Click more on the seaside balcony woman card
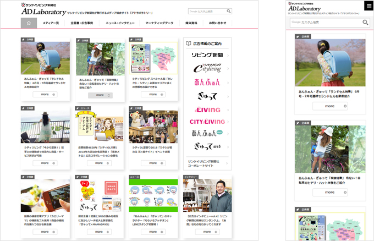This screenshot has width=374, height=241. coord(45,163)
